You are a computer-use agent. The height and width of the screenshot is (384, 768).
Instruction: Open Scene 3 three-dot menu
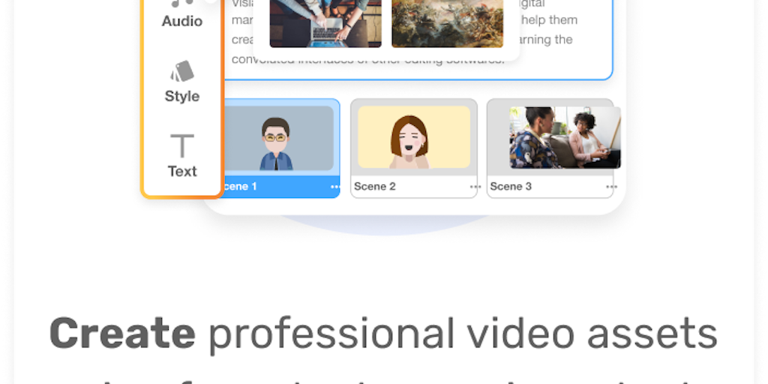(611, 187)
